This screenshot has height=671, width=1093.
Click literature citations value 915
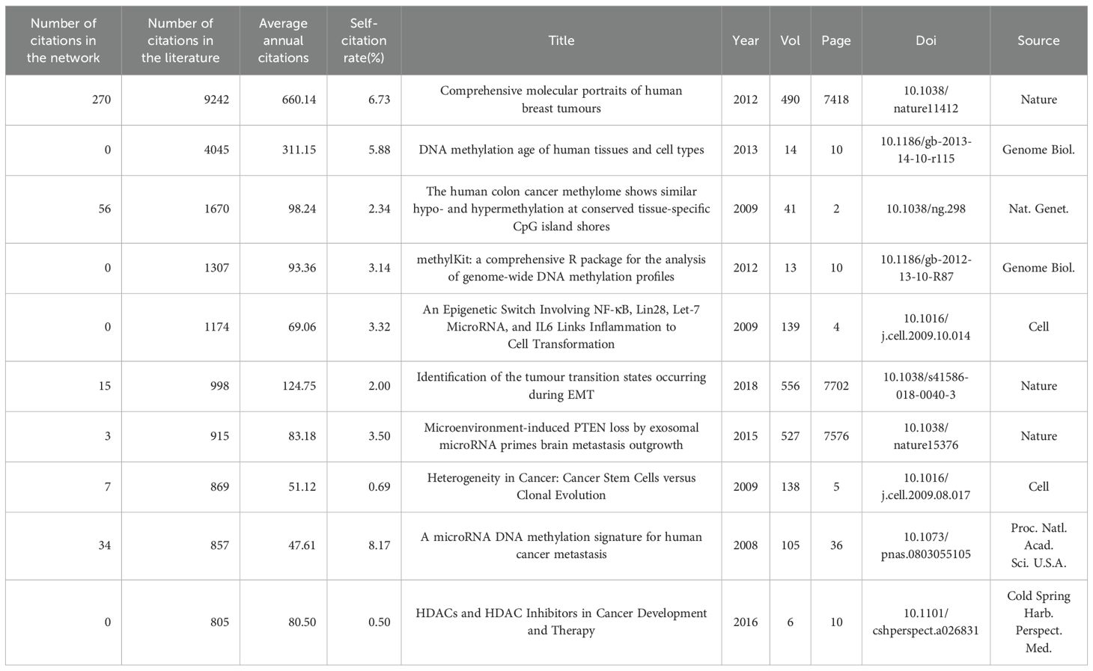tap(219, 436)
